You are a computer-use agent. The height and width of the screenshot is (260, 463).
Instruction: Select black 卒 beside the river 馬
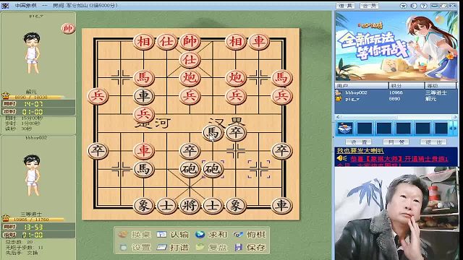click(236, 132)
